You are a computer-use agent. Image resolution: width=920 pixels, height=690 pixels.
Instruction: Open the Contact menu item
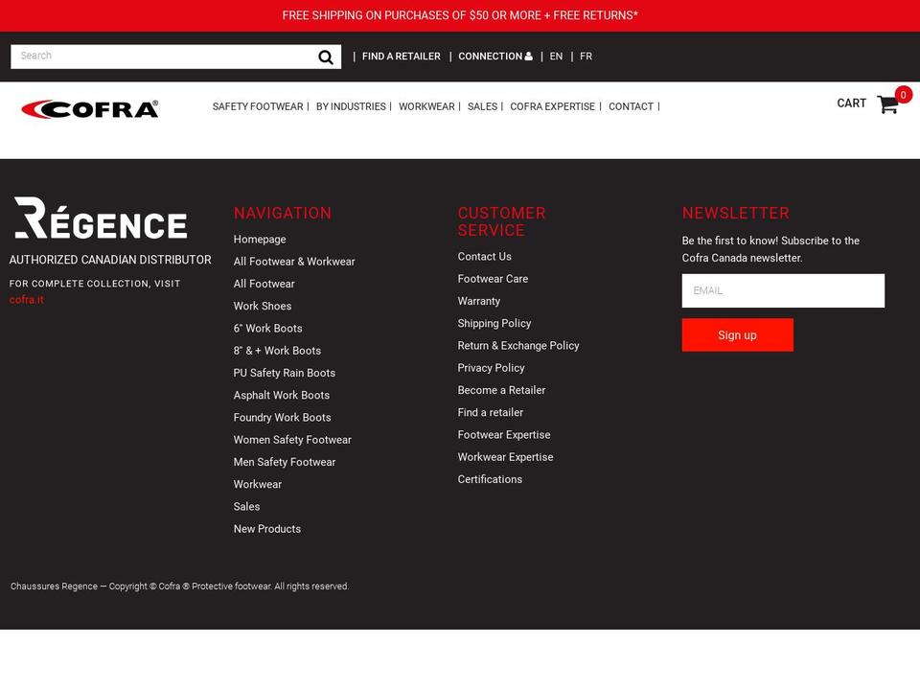pyautogui.click(x=631, y=106)
